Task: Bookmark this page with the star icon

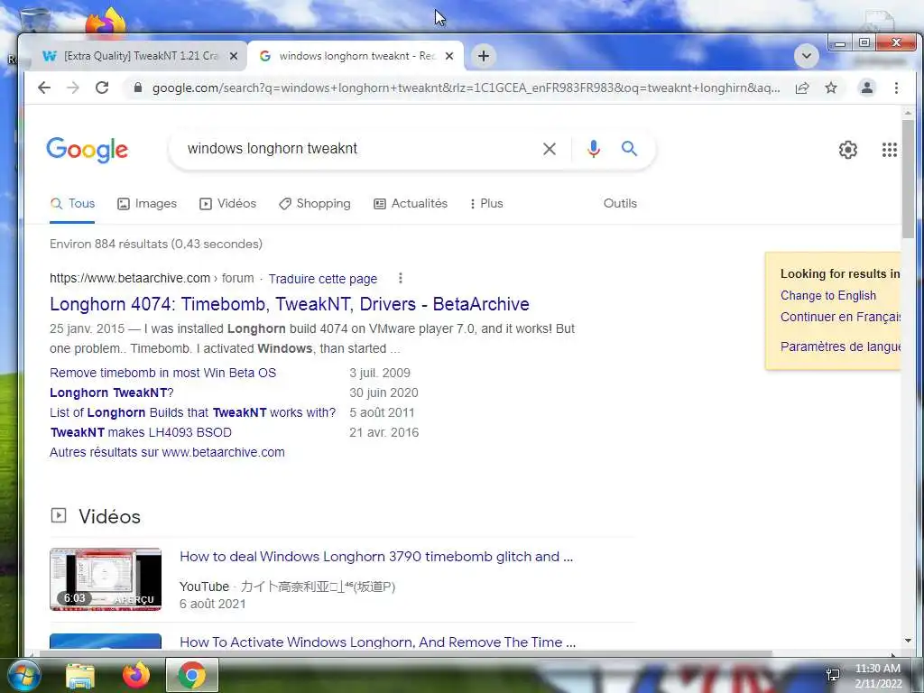Action: [831, 88]
